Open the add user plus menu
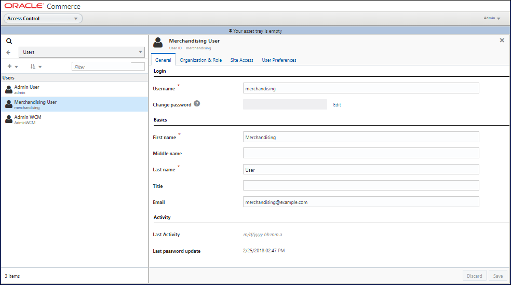511x285 pixels. (12, 66)
